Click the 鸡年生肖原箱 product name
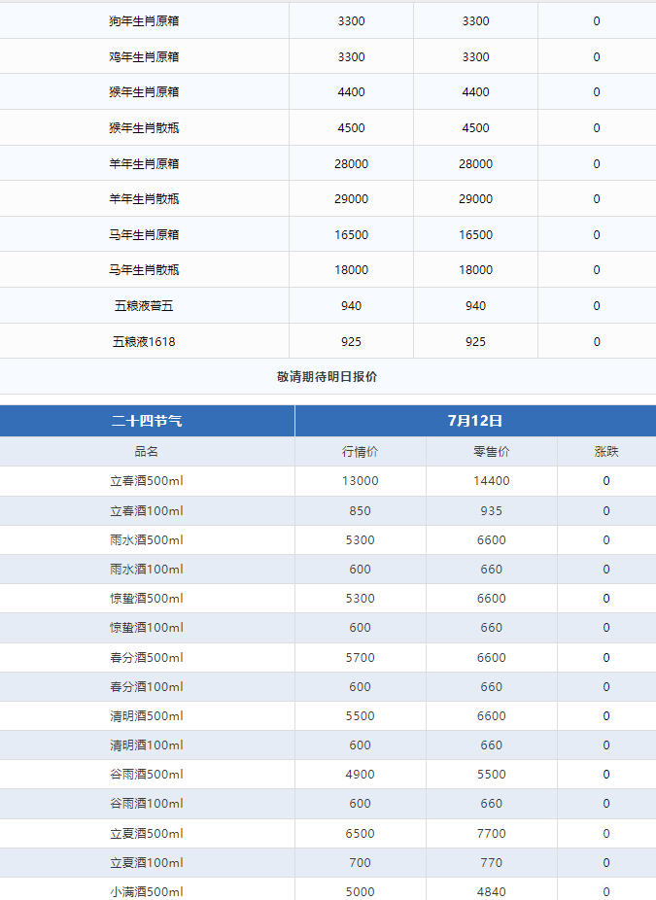 (144, 56)
